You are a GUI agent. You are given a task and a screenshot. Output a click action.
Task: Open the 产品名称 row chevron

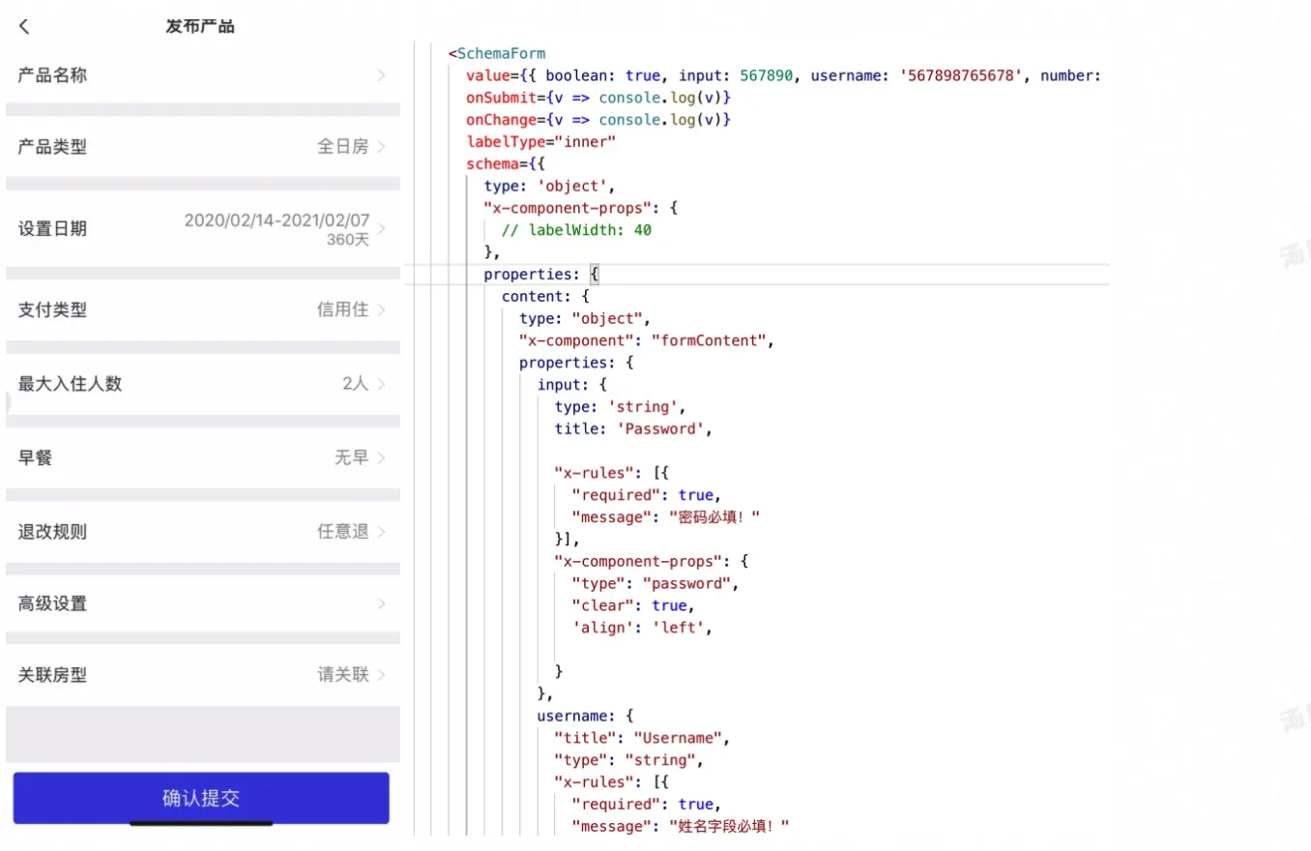(x=381, y=74)
